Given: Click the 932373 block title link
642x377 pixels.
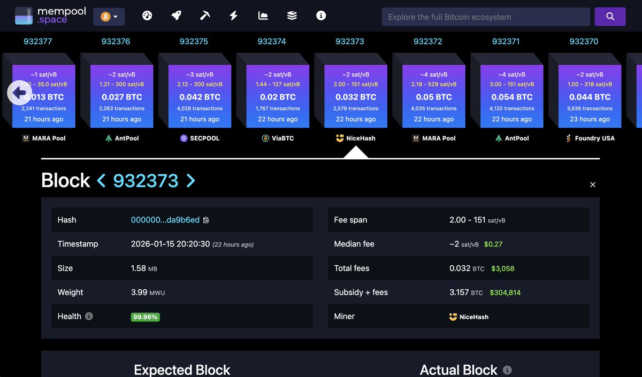Looking at the screenshot, I should 146,181.
